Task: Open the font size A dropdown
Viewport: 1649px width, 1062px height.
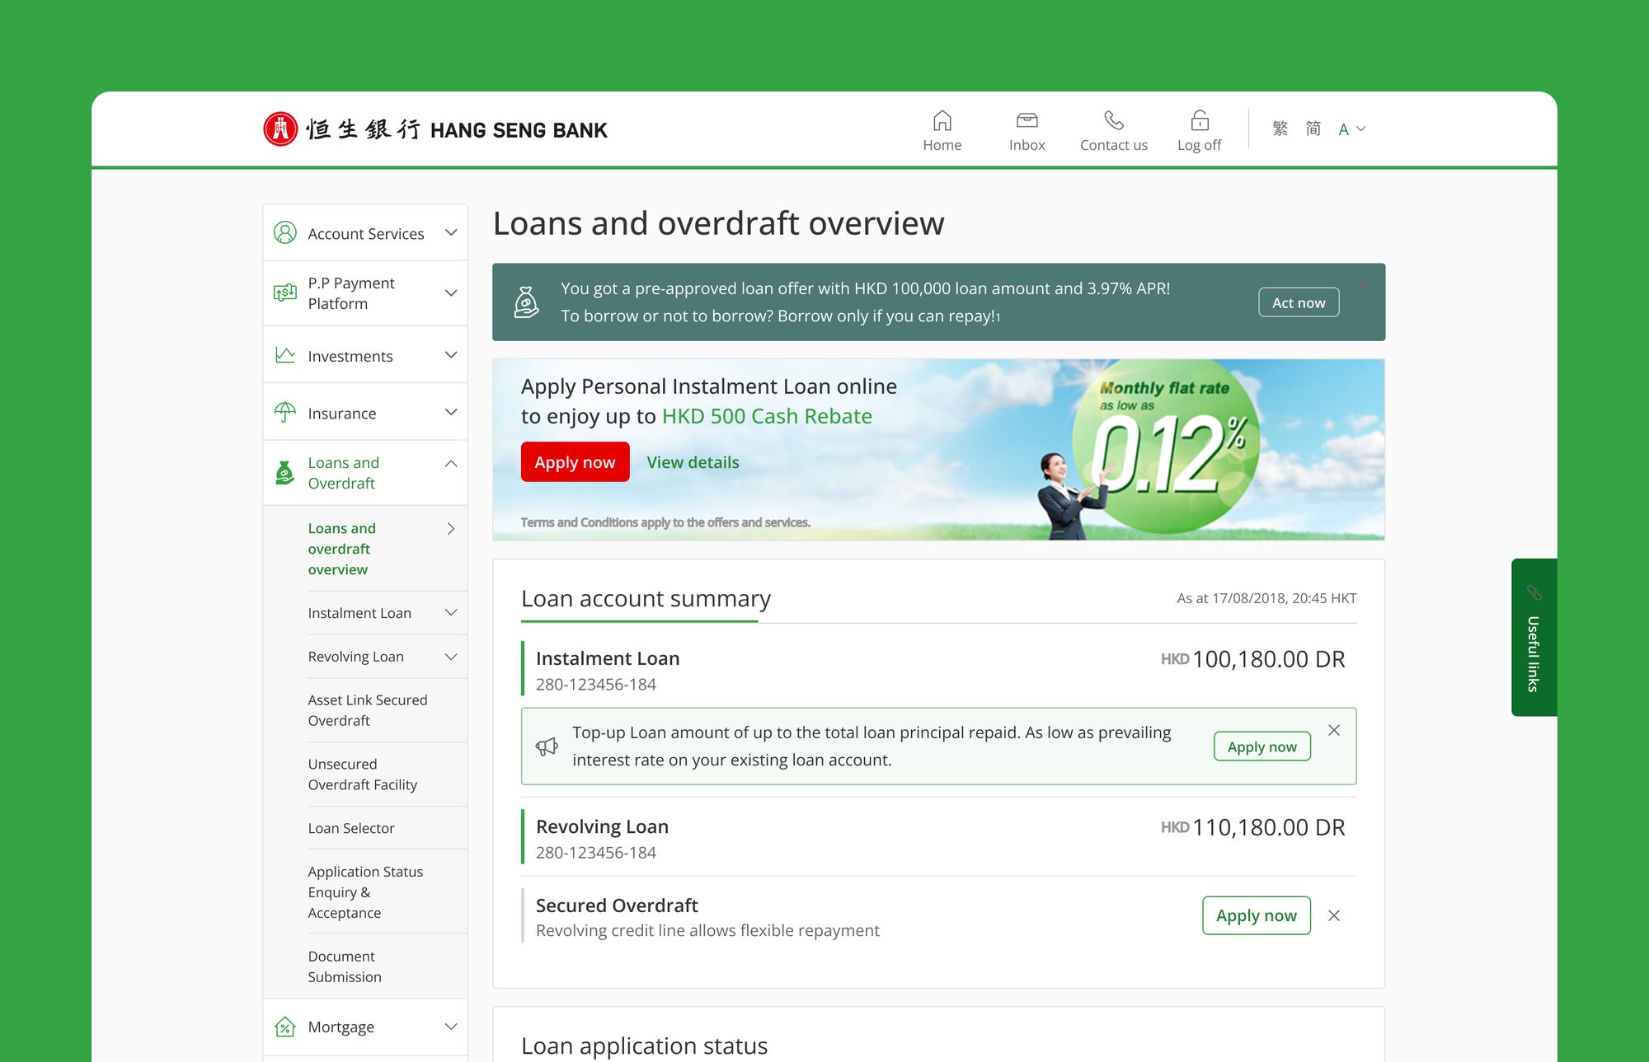Action: 1351,129
